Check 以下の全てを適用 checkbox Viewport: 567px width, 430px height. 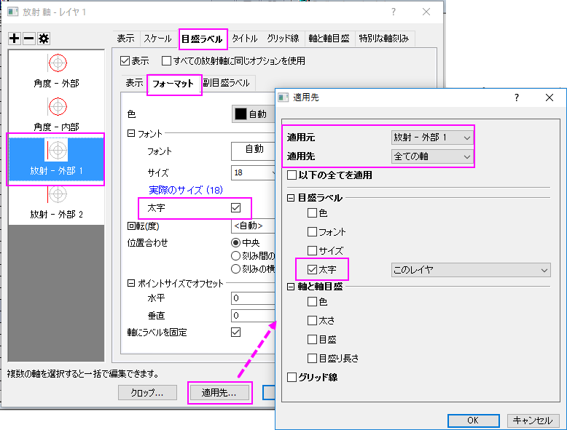pos(292,175)
